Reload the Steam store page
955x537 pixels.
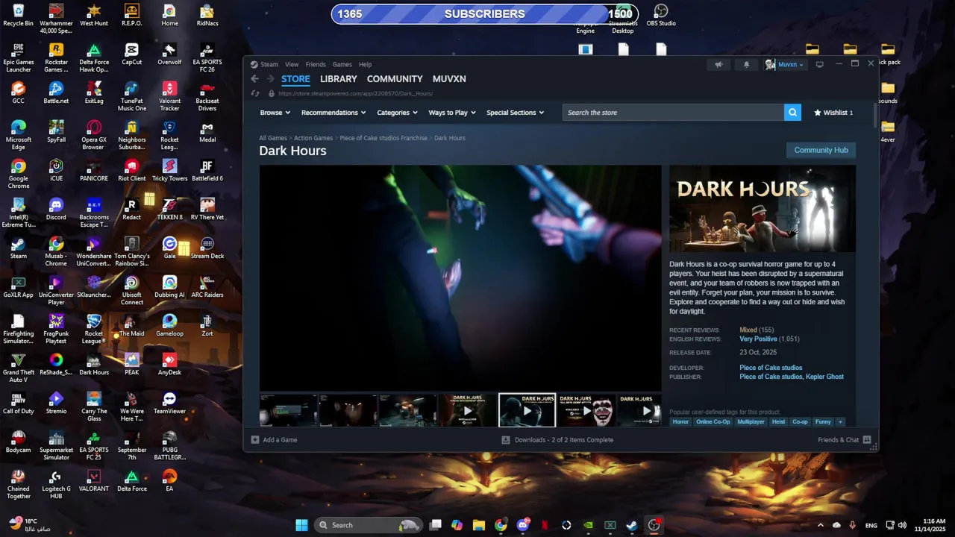click(255, 94)
